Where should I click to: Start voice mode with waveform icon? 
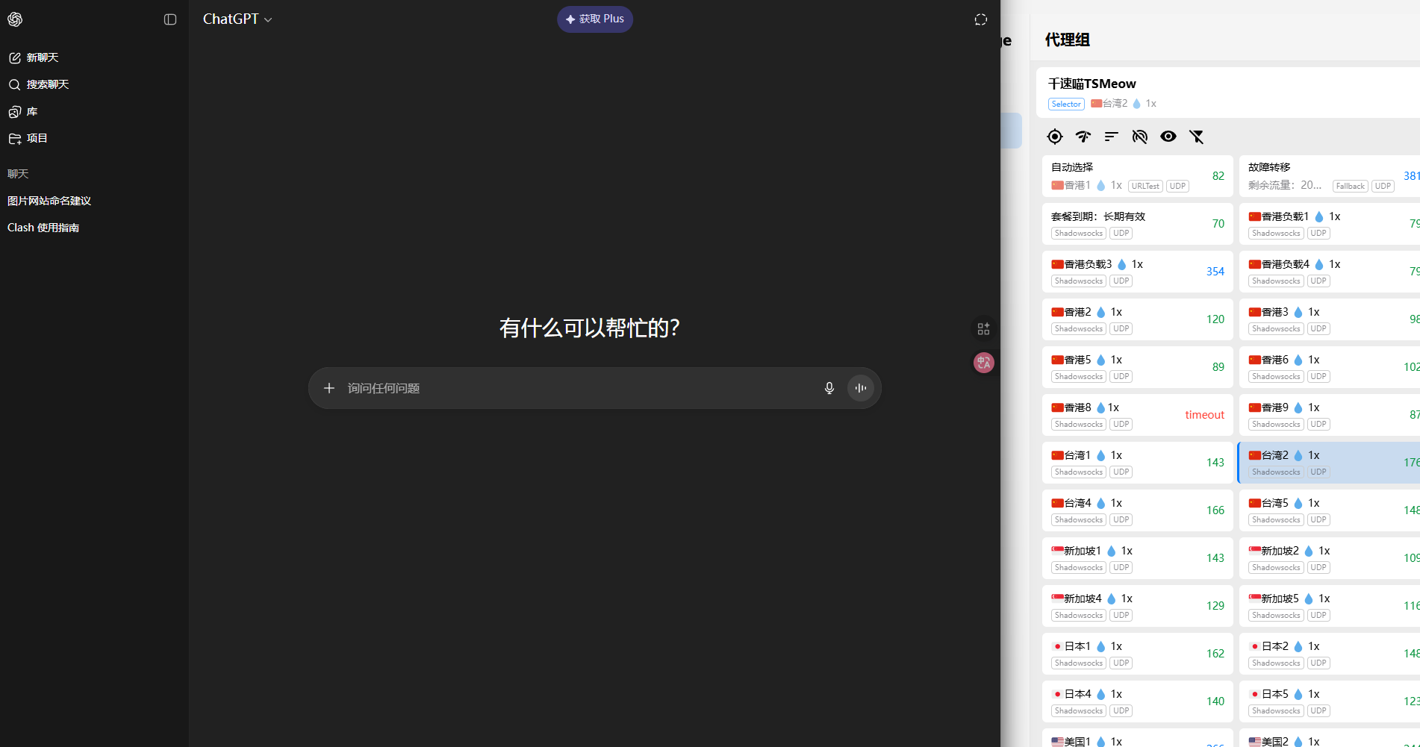(x=860, y=388)
